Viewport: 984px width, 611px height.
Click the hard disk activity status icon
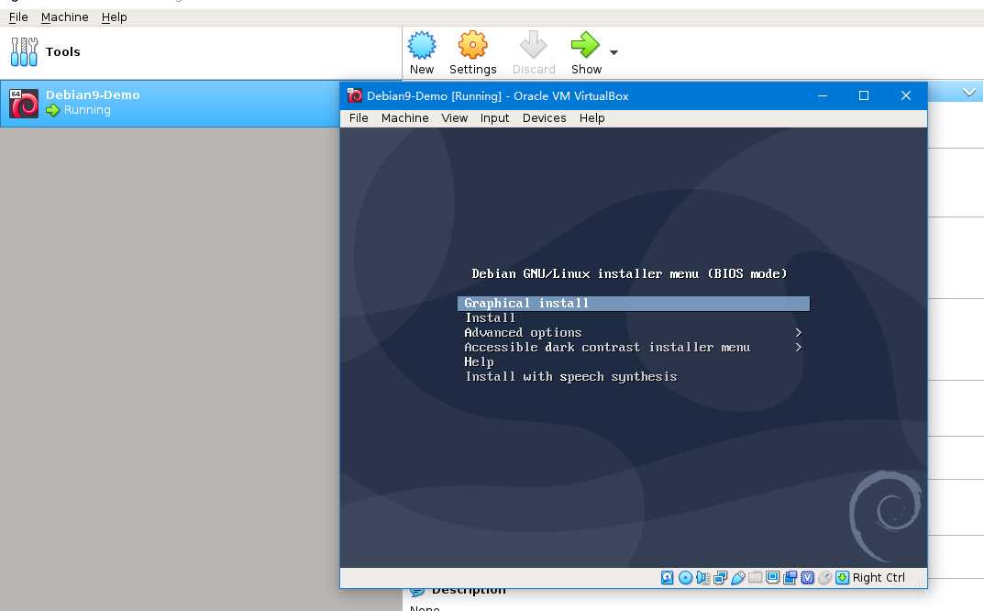point(667,578)
